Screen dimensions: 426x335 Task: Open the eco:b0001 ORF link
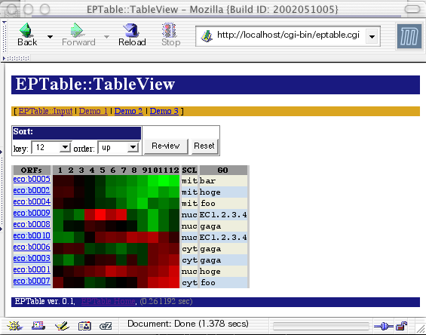[32, 270]
